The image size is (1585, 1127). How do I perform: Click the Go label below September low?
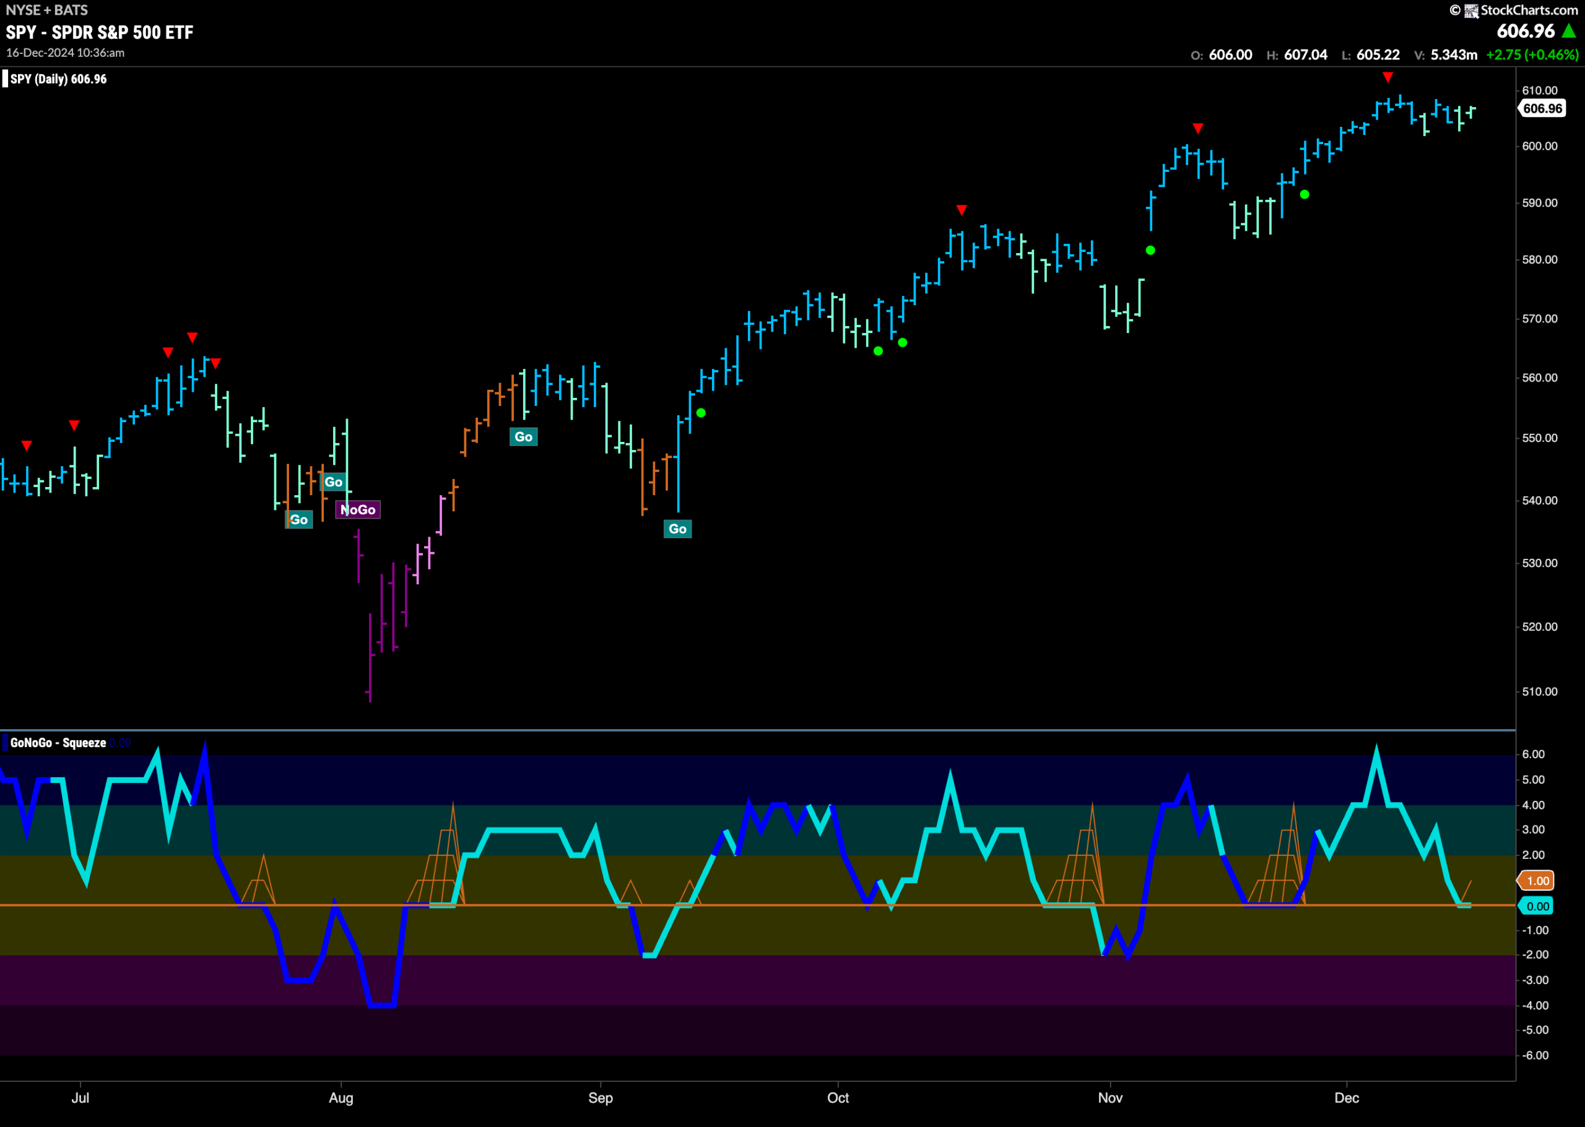[x=677, y=529]
